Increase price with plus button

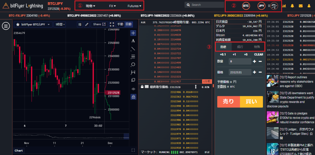pos(254,72)
